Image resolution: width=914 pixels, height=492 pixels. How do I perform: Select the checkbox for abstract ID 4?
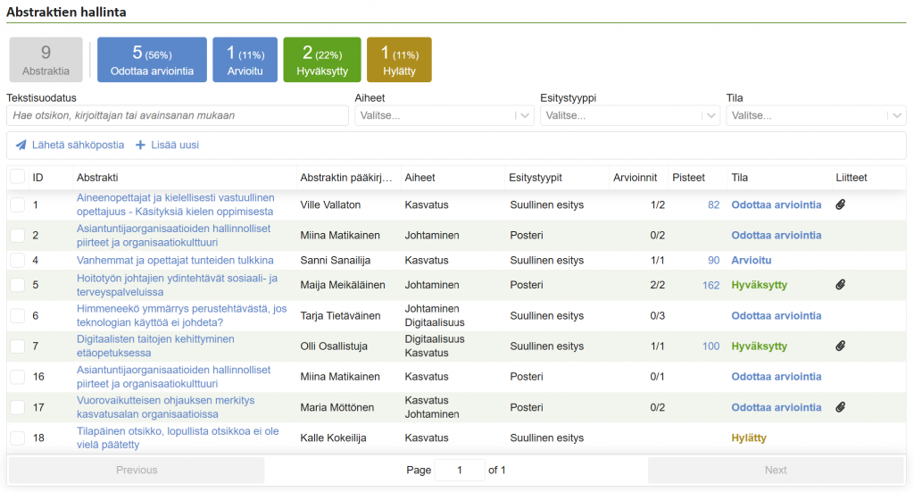coord(18,261)
